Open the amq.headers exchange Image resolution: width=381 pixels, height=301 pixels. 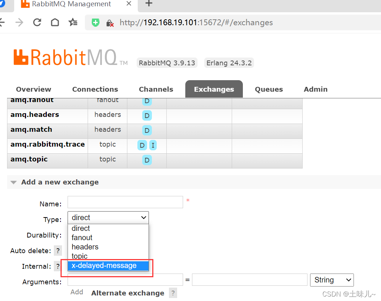(x=35, y=115)
